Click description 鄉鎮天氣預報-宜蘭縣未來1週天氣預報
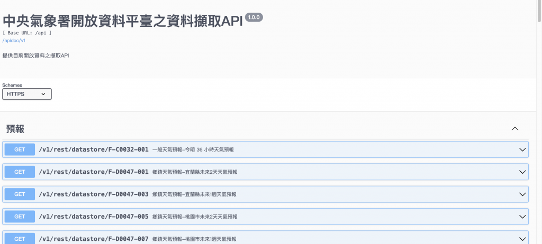 coord(194,195)
